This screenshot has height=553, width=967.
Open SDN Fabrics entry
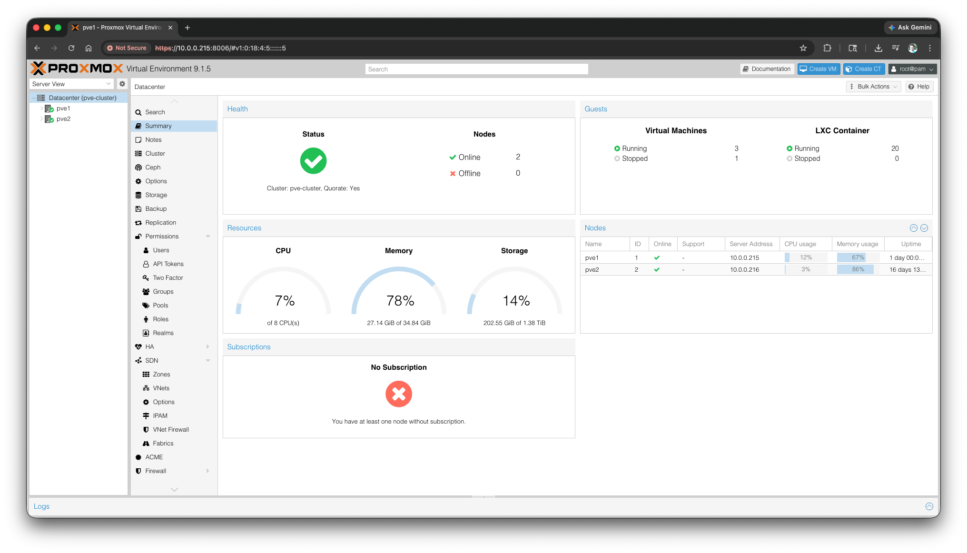coord(163,444)
